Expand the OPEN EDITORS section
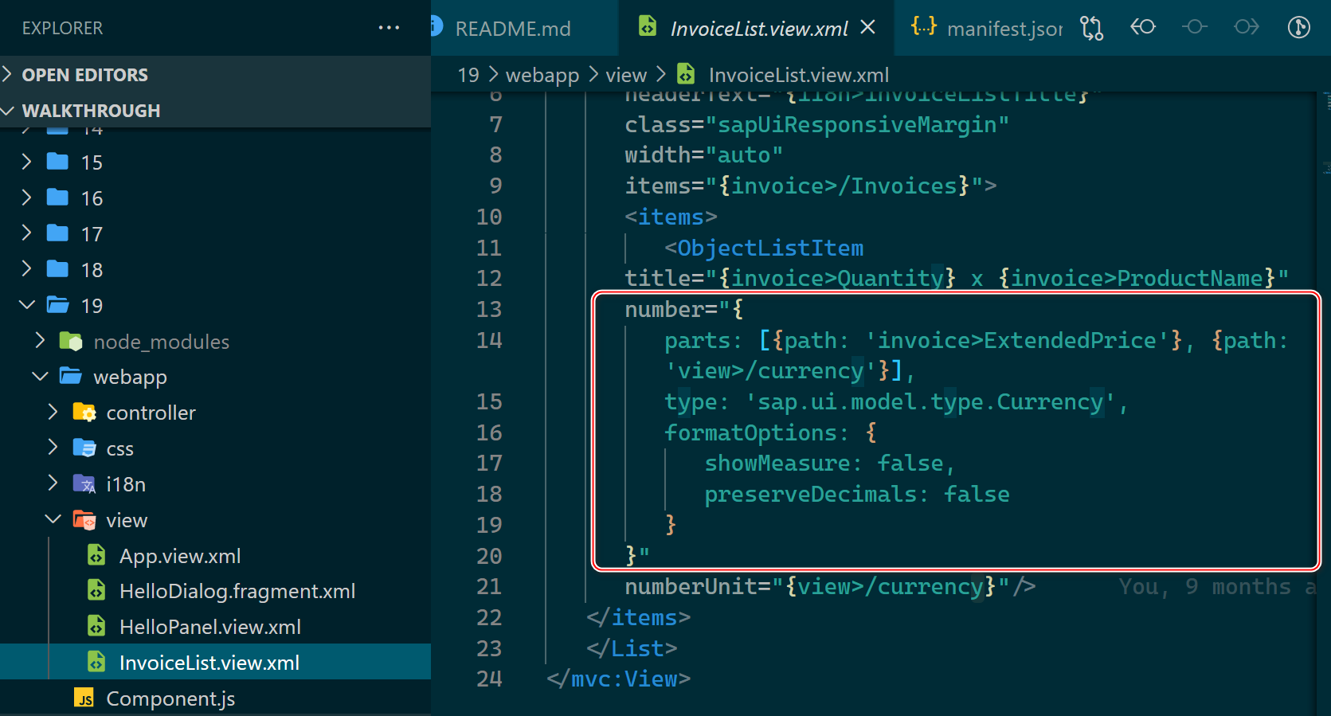This screenshot has width=1331, height=716. (x=215, y=75)
